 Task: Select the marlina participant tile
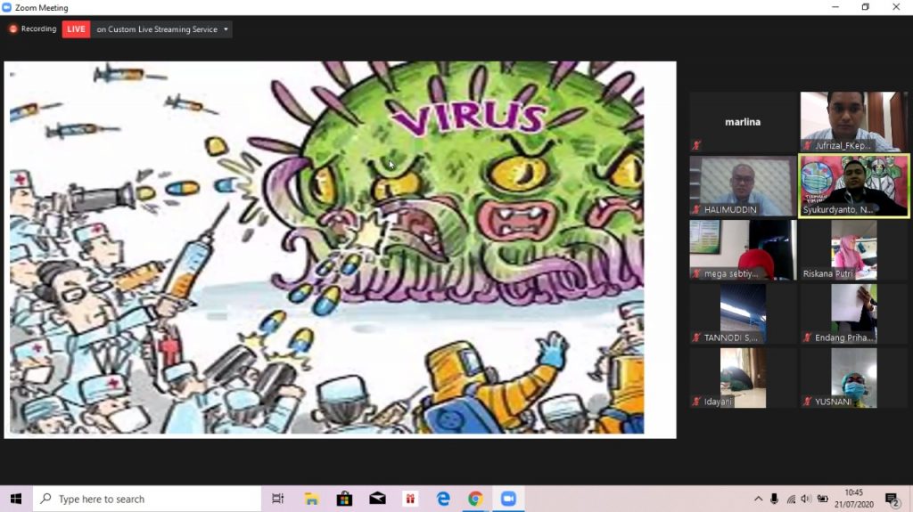(743, 122)
